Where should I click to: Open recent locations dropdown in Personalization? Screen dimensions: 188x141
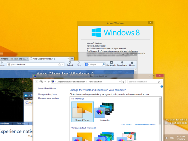point(45,82)
